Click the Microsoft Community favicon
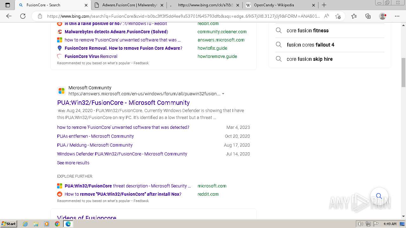Image resolution: width=406 pixels, height=228 pixels. click(x=62, y=91)
